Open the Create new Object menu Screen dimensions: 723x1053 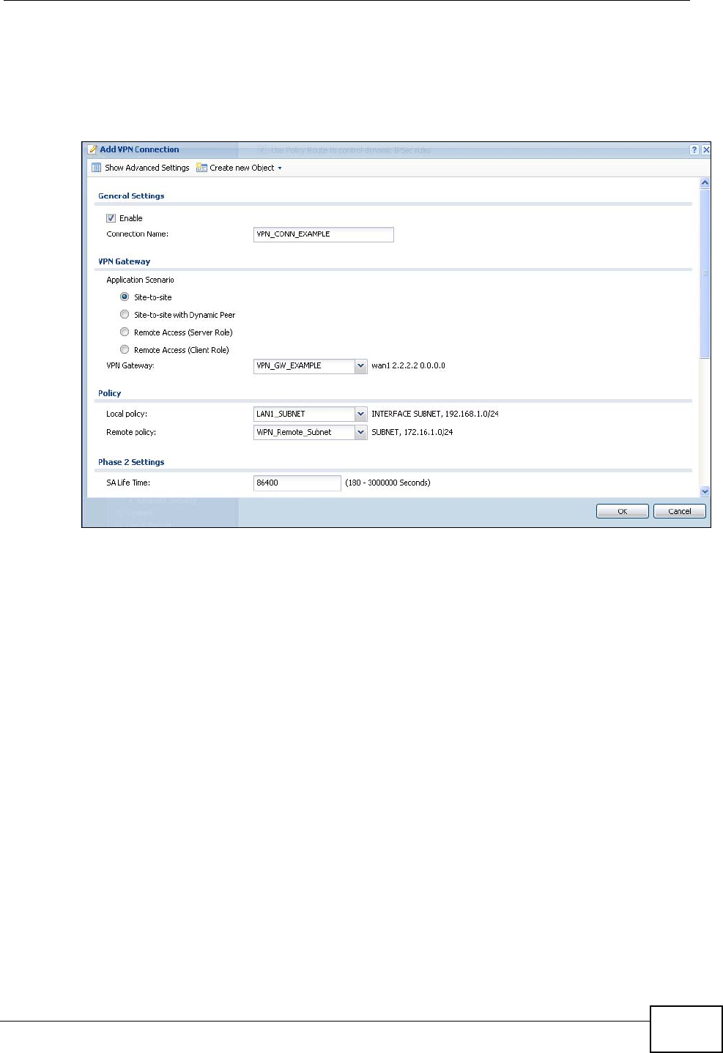[x=240, y=168]
